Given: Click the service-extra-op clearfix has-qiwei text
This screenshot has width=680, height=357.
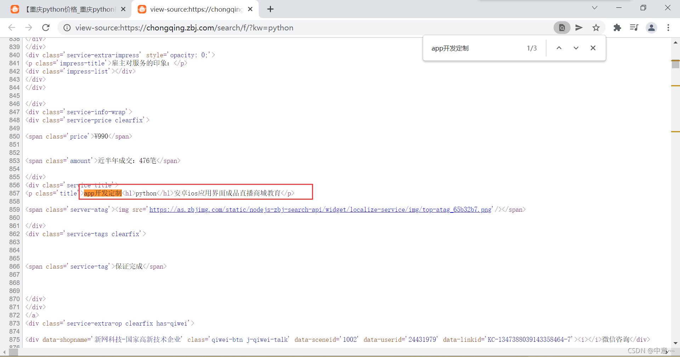Looking at the screenshot, I should (x=127, y=323).
